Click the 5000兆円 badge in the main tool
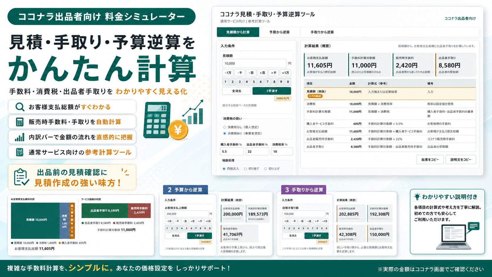 point(282,99)
